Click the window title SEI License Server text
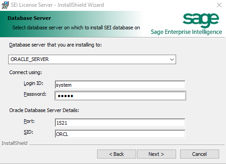The height and width of the screenshot is (164, 226). (x=32, y=5)
